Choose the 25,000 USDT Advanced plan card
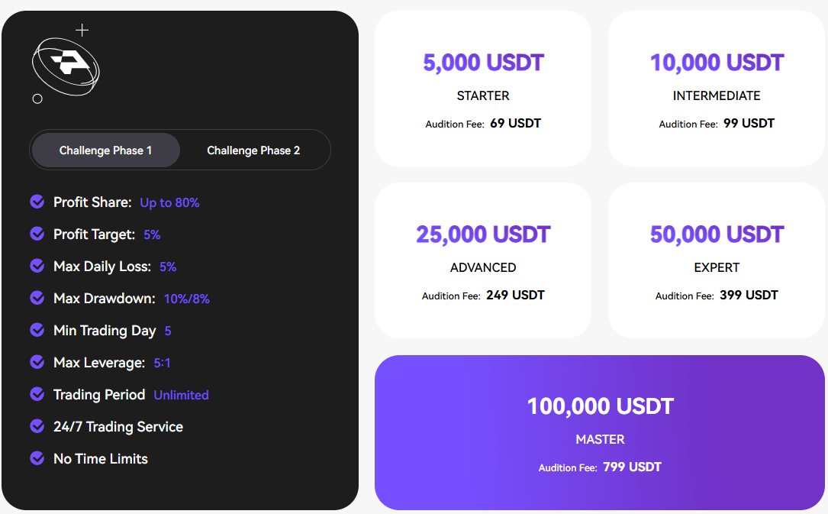Image resolution: width=828 pixels, height=514 pixels. 483,260
